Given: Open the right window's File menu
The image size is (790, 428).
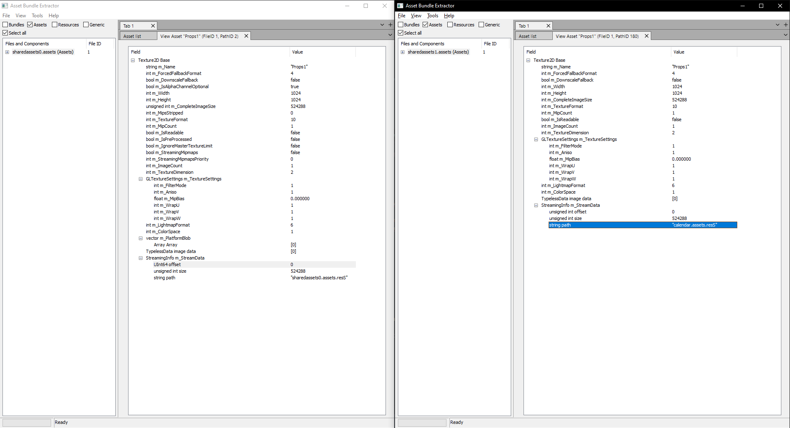Looking at the screenshot, I should [x=402, y=16].
